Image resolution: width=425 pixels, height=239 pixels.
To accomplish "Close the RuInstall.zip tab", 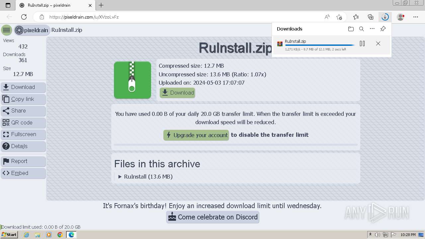I will coord(90,5).
